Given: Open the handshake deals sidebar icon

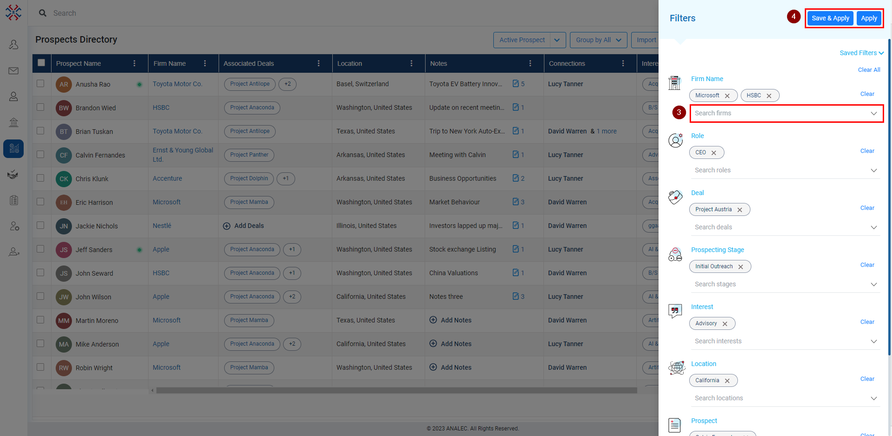Looking at the screenshot, I should (13, 175).
